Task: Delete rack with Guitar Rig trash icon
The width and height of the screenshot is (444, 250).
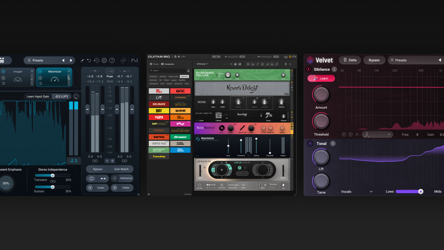Action: click(286, 64)
